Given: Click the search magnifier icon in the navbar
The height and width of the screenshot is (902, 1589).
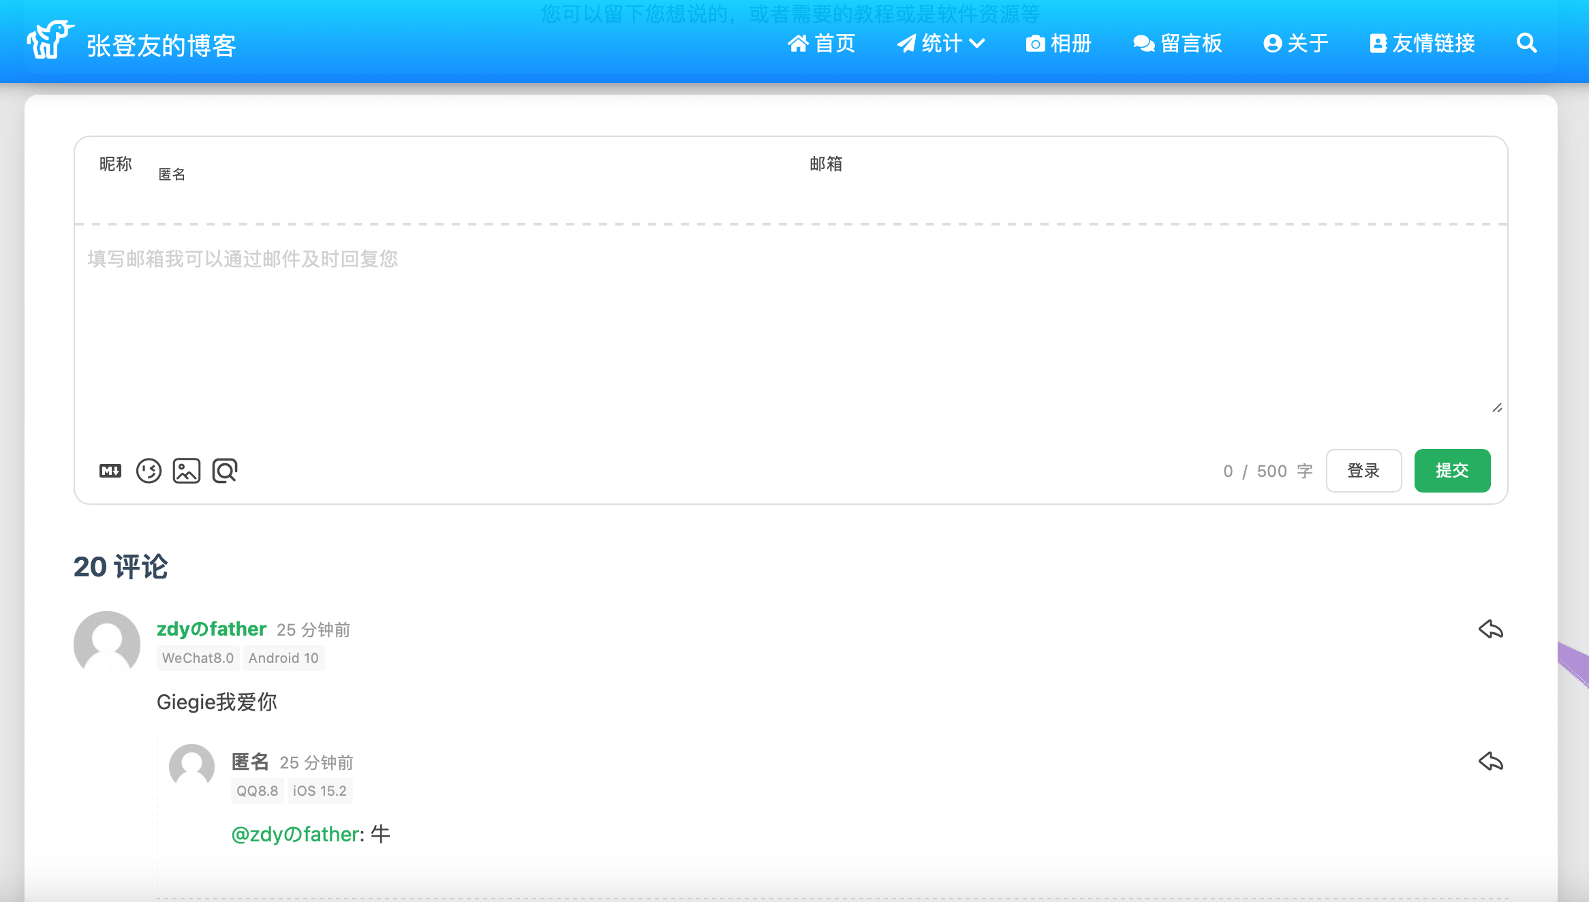Looking at the screenshot, I should (1526, 44).
